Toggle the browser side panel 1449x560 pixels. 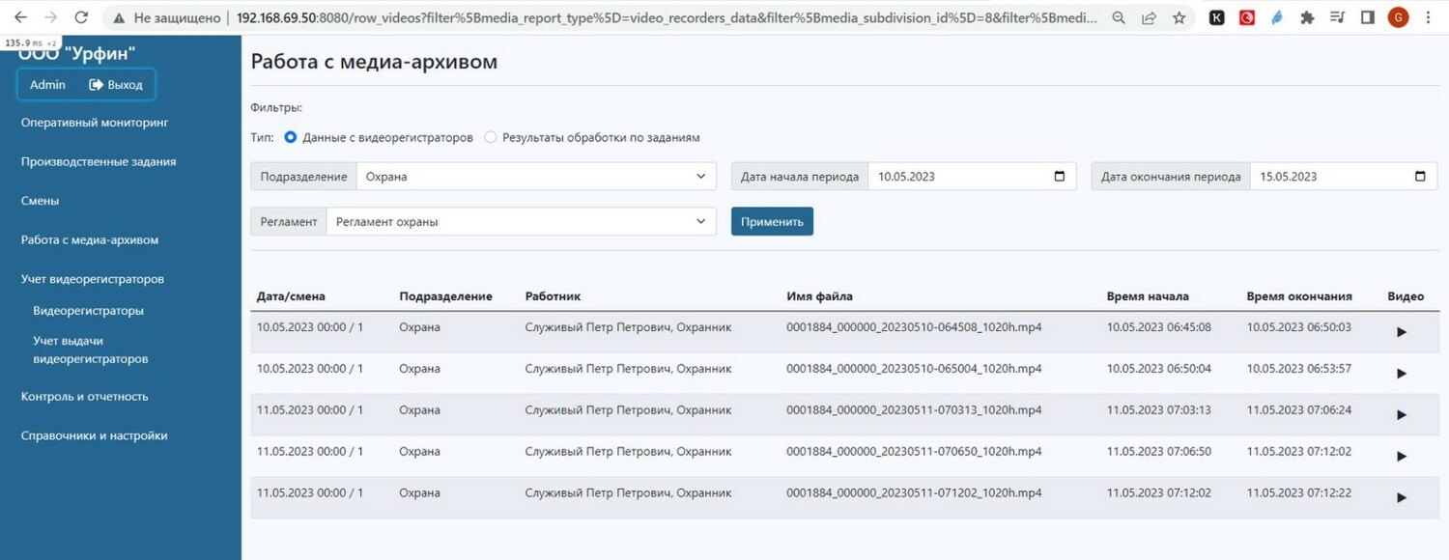point(1367,17)
